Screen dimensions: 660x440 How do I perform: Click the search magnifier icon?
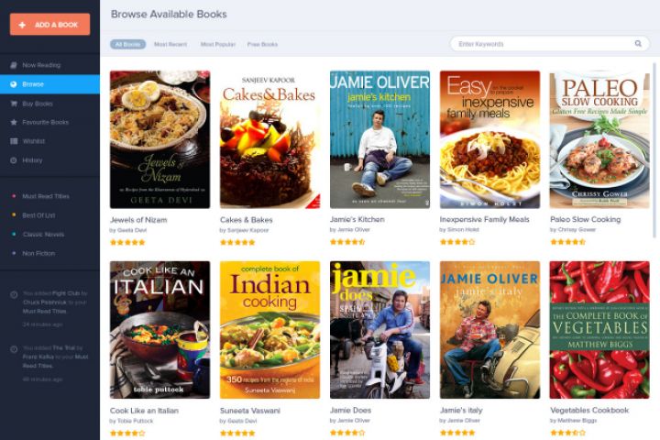[638, 44]
